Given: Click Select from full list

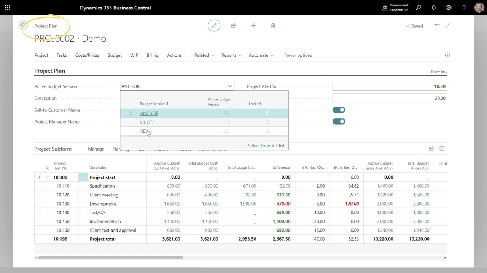Looking at the screenshot, I should (266, 146).
